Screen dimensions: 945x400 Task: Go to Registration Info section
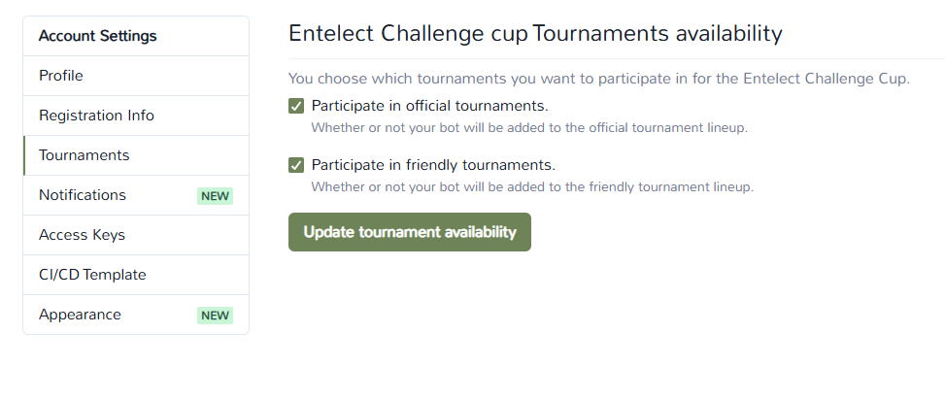coord(136,116)
